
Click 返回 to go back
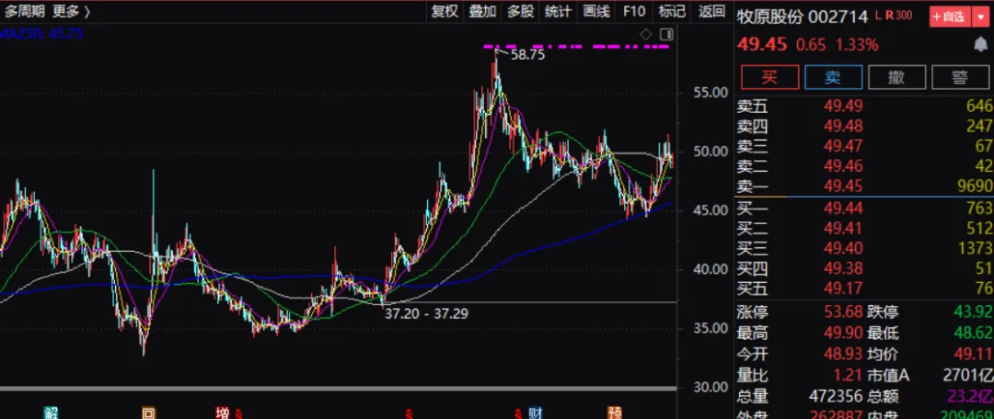[x=711, y=11]
